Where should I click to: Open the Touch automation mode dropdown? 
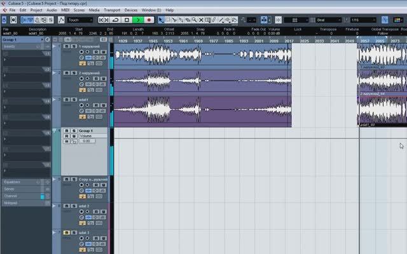[x=79, y=20]
